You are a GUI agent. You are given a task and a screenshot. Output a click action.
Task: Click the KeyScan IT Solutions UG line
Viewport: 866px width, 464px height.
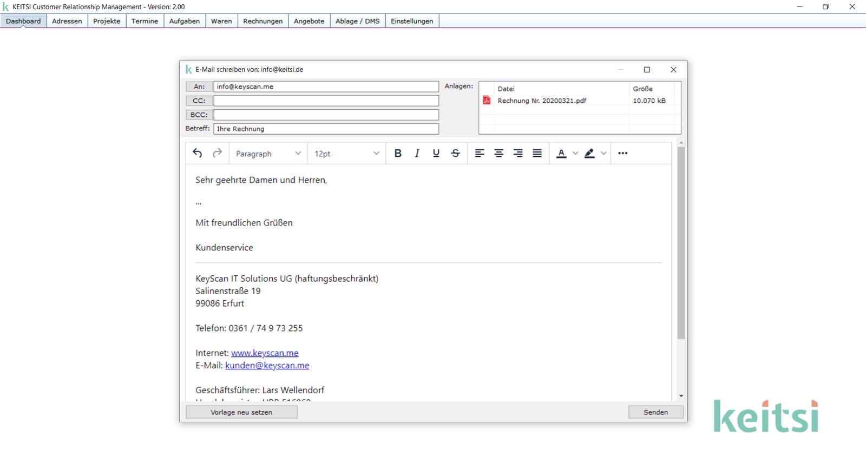[287, 279]
